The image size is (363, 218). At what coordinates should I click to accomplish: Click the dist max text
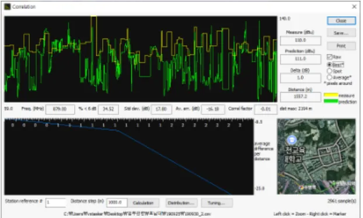tap(296, 108)
